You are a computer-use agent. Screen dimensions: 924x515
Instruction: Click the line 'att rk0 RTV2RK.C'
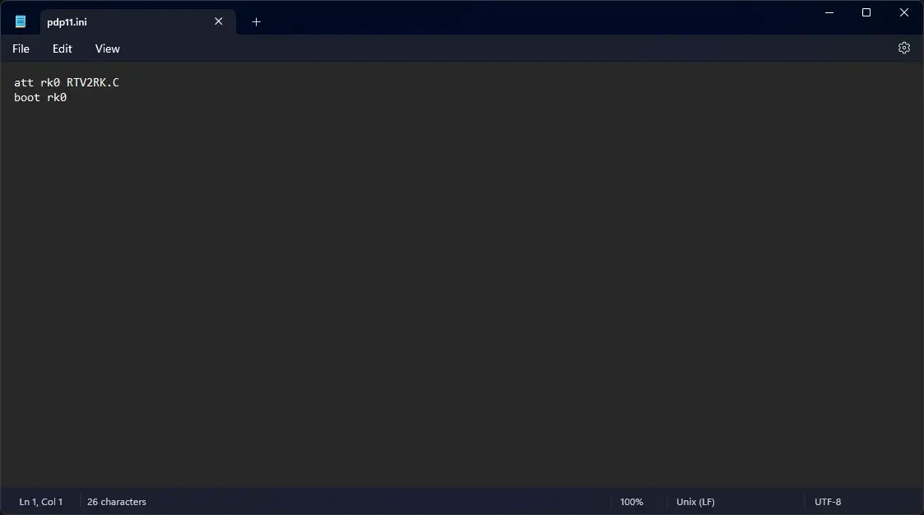(67, 82)
